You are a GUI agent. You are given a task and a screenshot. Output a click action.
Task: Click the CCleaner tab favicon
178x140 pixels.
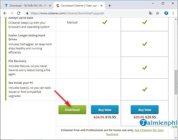(58, 6)
